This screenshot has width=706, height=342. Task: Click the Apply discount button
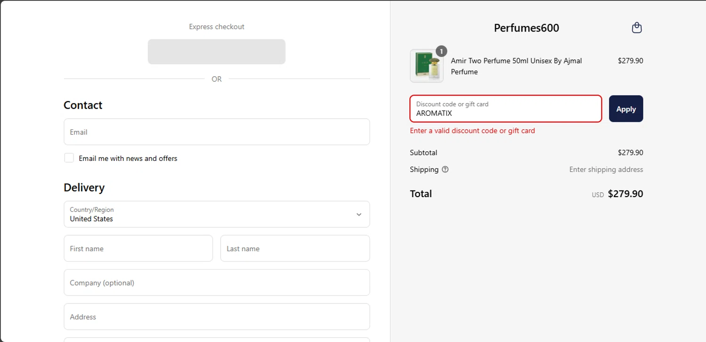click(x=626, y=109)
